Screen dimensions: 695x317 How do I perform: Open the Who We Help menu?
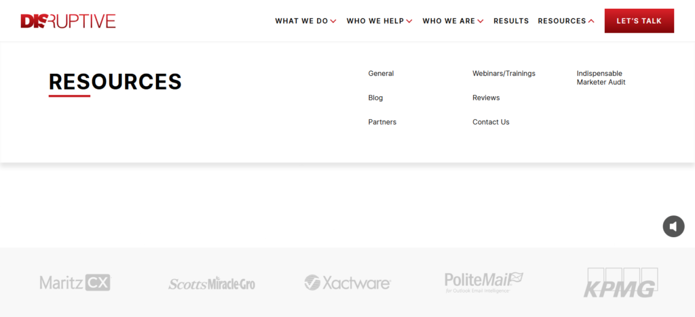tap(375, 21)
